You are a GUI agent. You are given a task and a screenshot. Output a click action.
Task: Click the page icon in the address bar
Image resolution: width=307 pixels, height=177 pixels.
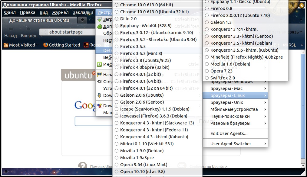tap(44, 32)
